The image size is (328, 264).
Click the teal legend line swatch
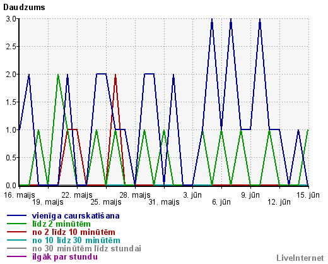click(x=17, y=240)
